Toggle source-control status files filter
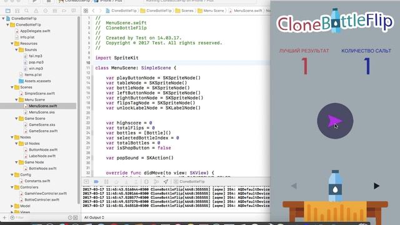Viewport: 400px width, 225px height. [75, 217]
